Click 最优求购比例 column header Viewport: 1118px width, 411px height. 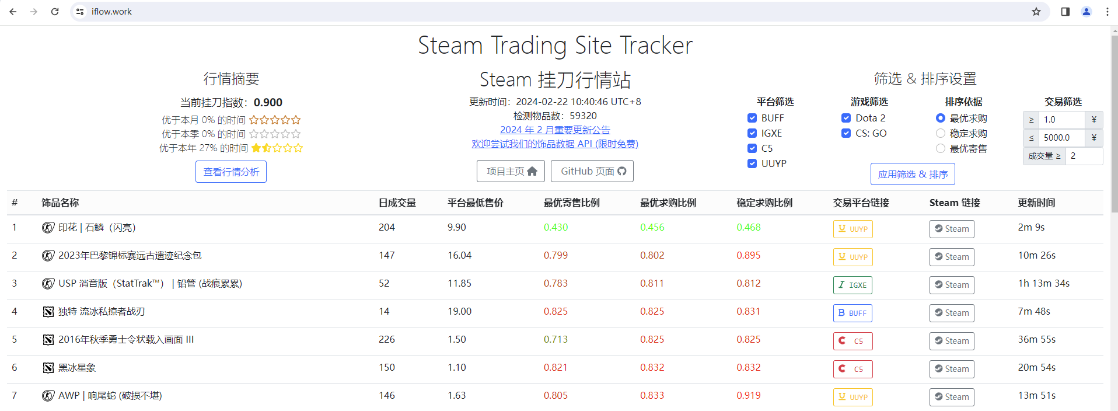click(x=668, y=203)
